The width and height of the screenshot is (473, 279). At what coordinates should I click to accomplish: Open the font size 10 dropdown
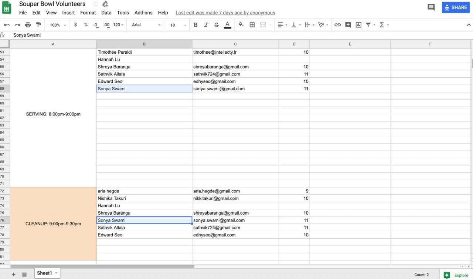(178, 25)
